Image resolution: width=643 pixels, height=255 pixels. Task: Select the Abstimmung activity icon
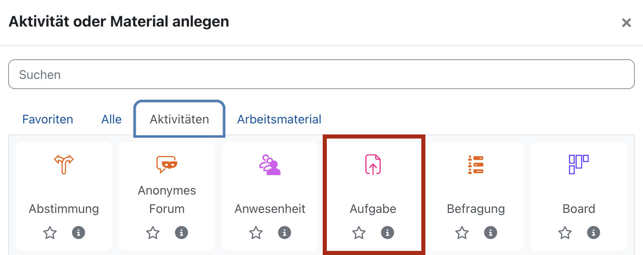pos(63,165)
